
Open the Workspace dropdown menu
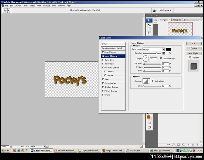(x=166, y=10)
